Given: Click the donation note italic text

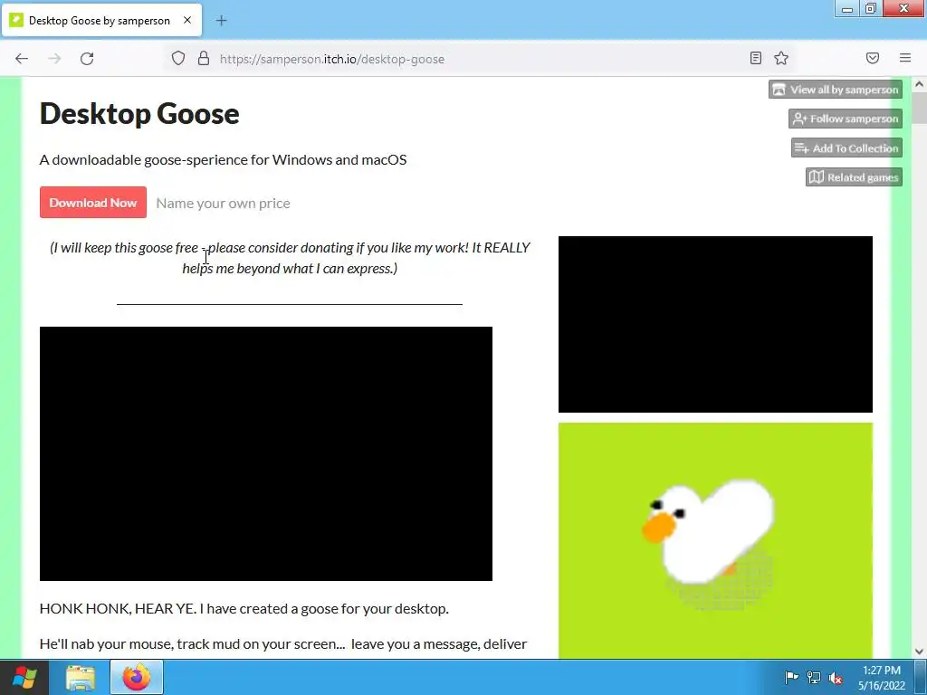Looking at the screenshot, I should (290, 258).
